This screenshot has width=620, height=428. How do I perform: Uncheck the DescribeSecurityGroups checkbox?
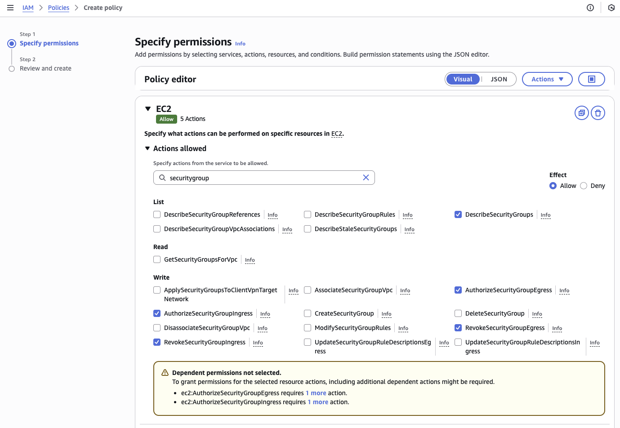pos(458,214)
